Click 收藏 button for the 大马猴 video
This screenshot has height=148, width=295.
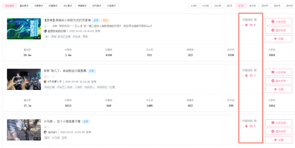click(279, 140)
